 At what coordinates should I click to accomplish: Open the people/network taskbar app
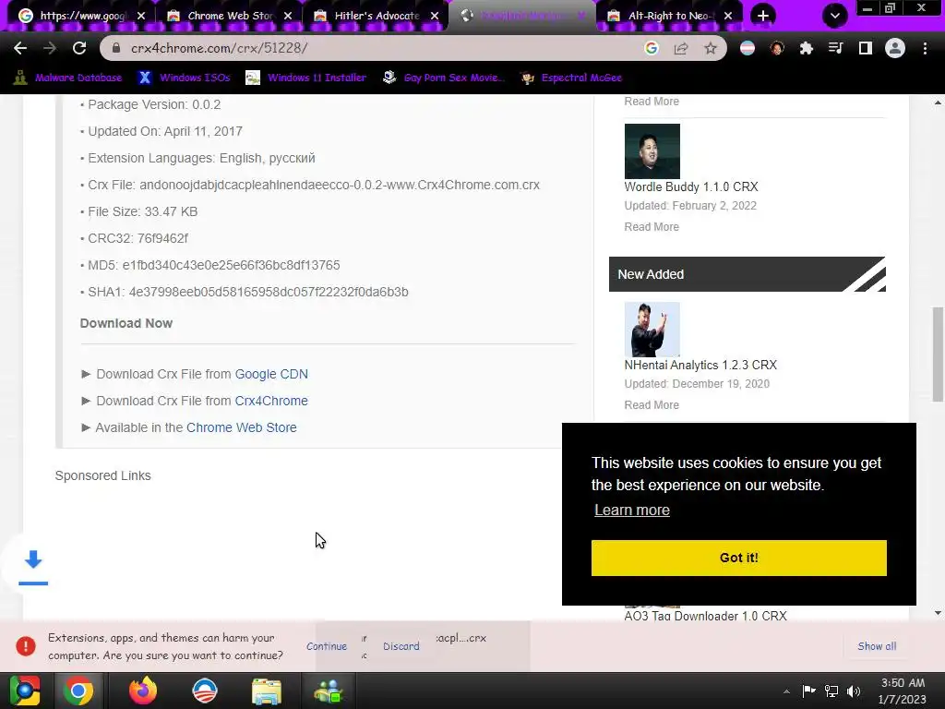point(329,691)
